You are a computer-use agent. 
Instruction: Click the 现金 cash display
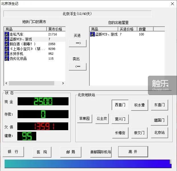(43, 101)
